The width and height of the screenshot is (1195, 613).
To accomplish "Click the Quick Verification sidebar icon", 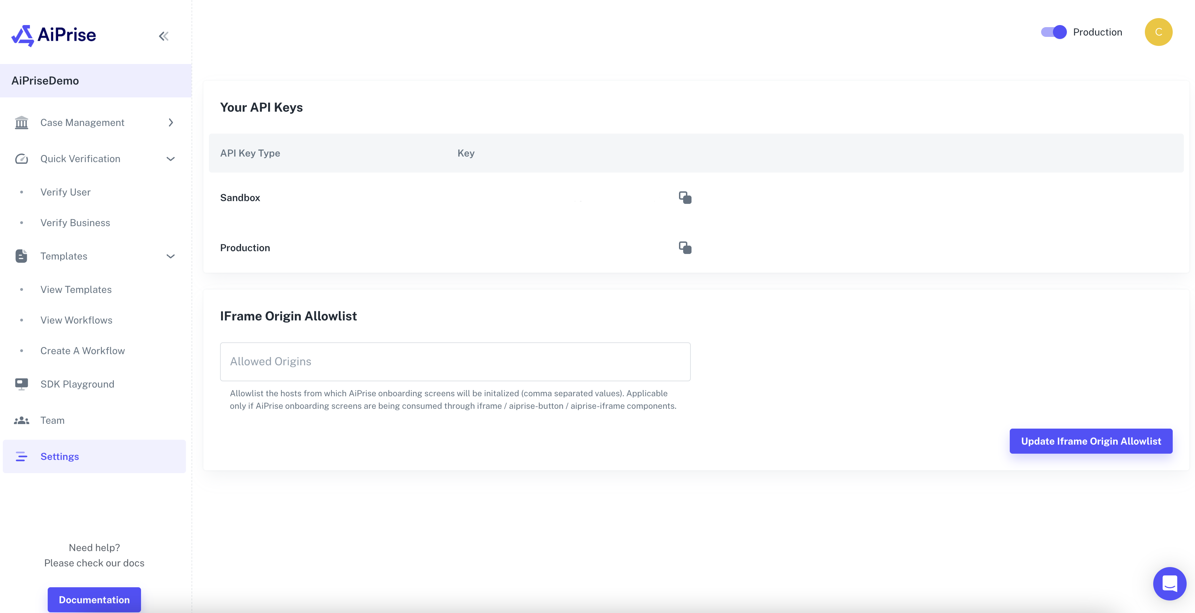I will (x=21, y=159).
